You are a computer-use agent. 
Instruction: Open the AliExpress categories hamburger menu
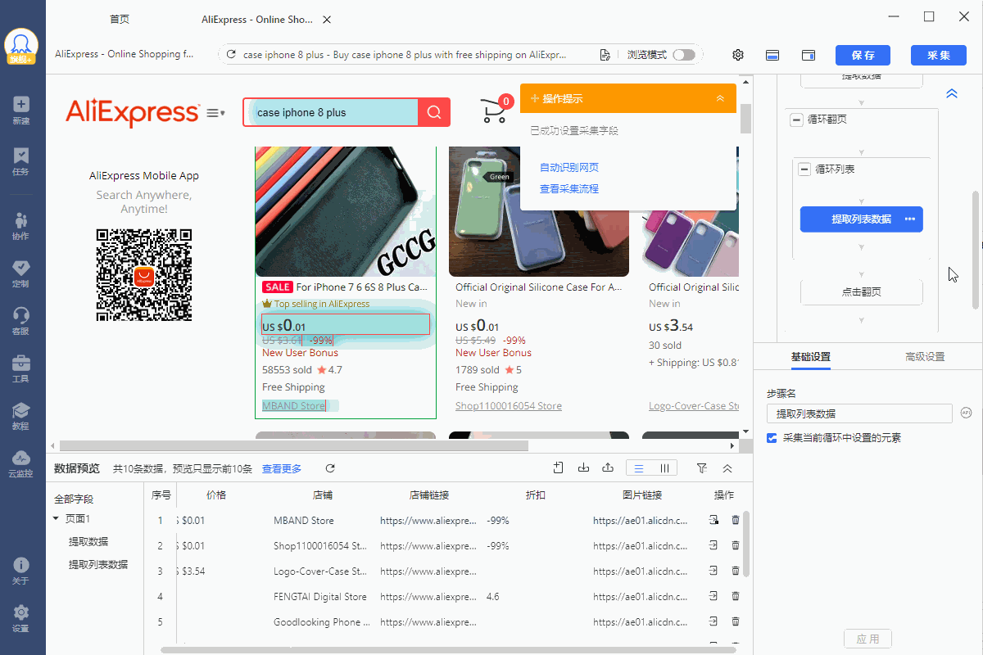pos(216,113)
